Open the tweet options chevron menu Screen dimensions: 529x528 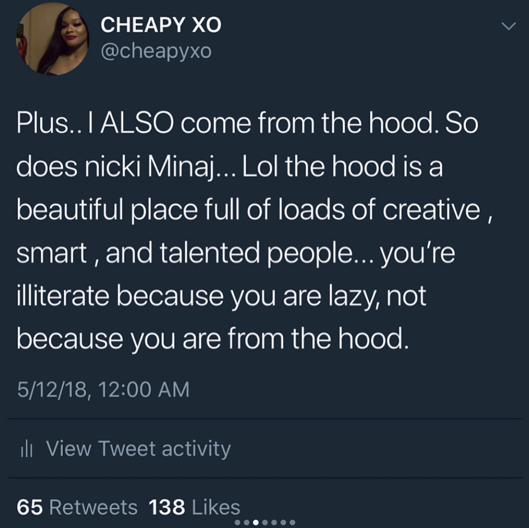[508, 26]
